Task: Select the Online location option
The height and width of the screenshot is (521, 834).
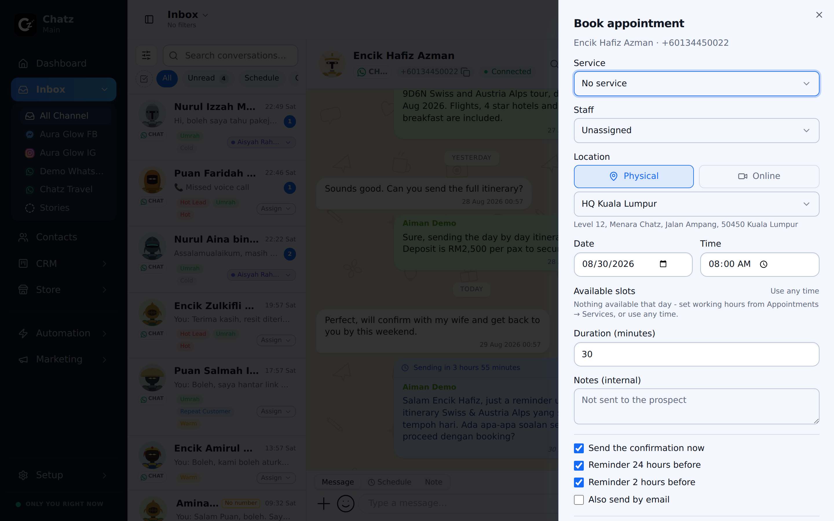Action: coord(759,176)
